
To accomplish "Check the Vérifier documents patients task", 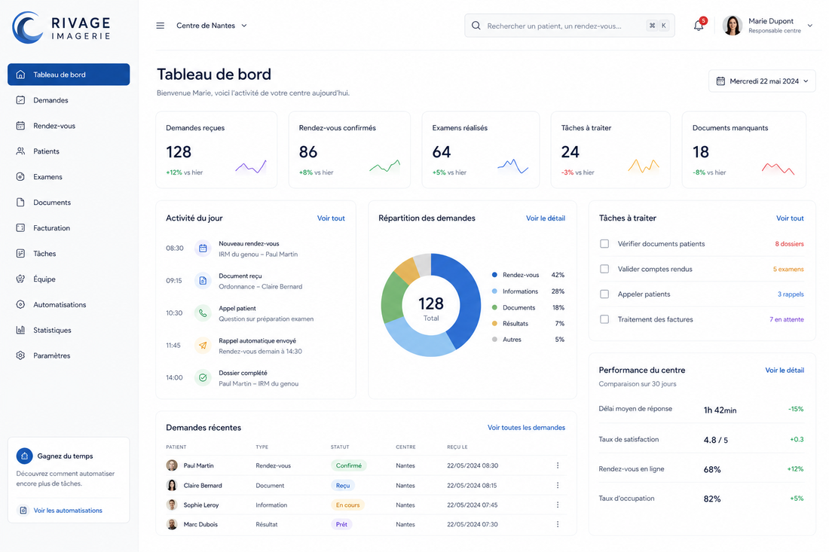I will 604,243.
